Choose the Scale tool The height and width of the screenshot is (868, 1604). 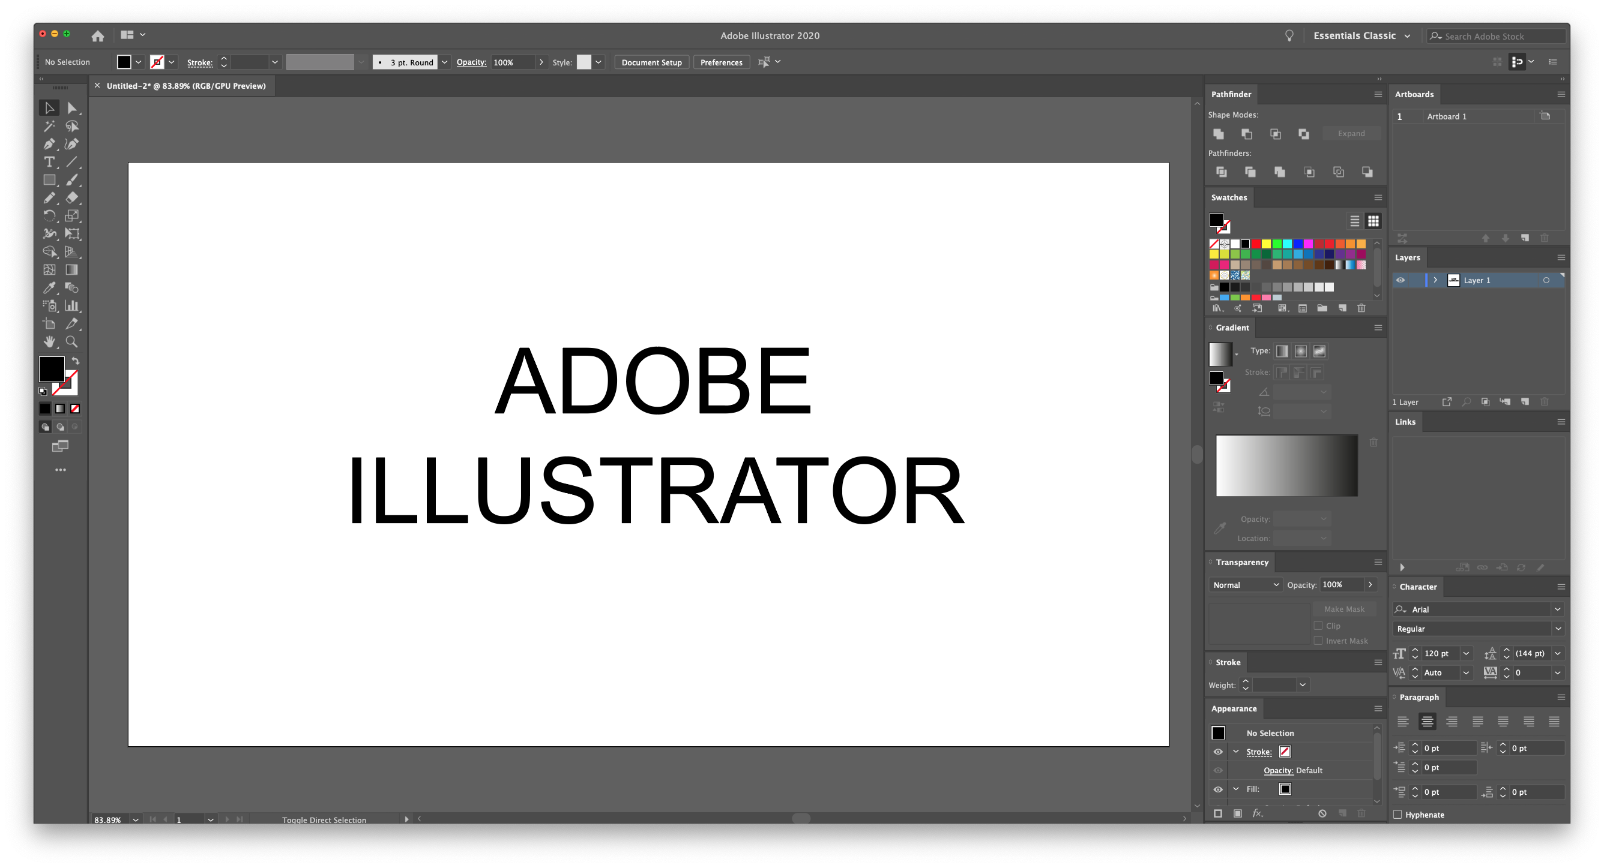click(x=72, y=216)
